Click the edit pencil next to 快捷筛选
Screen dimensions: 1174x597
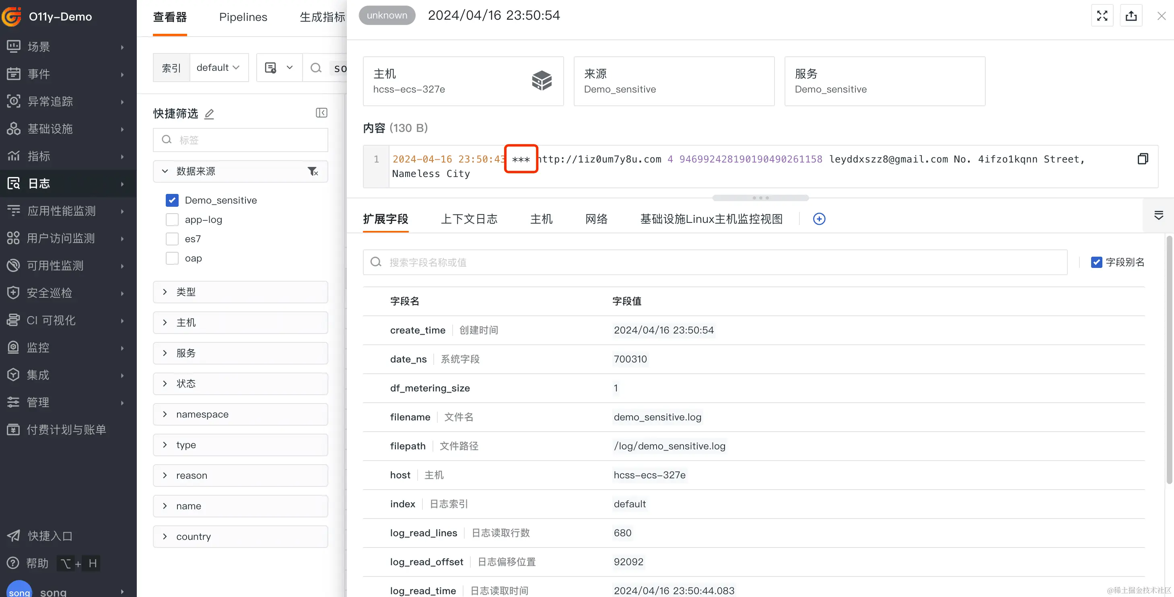click(x=209, y=113)
